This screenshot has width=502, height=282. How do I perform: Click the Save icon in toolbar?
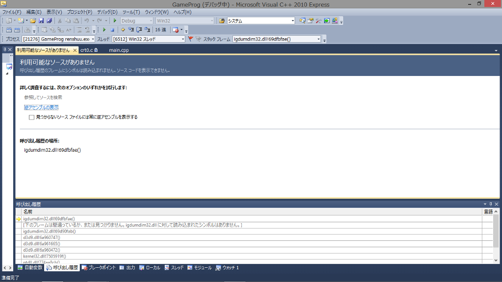click(x=41, y=21)
